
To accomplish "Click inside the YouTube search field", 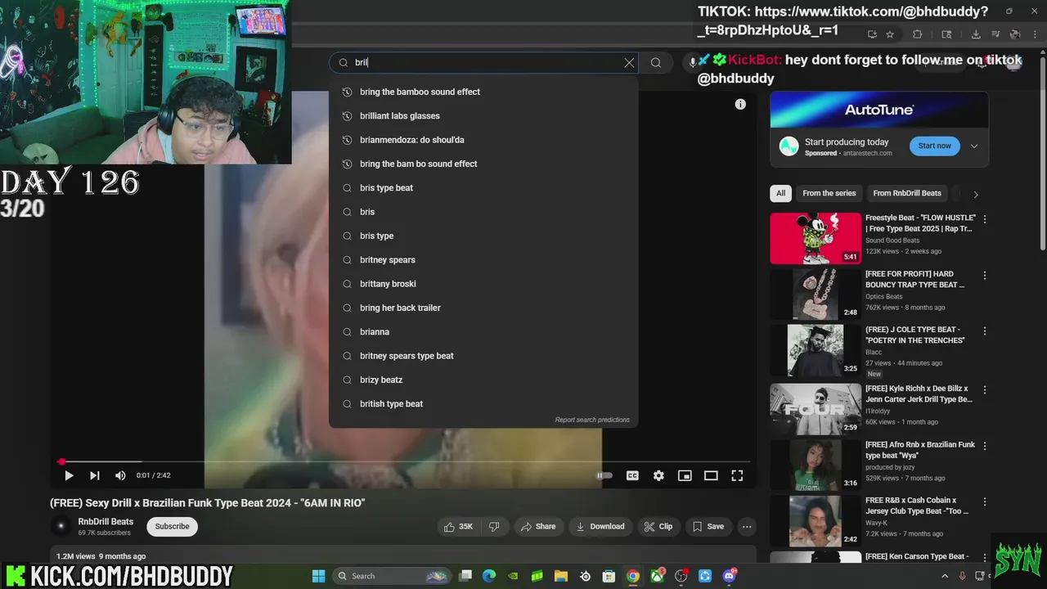I will (483, 62).
